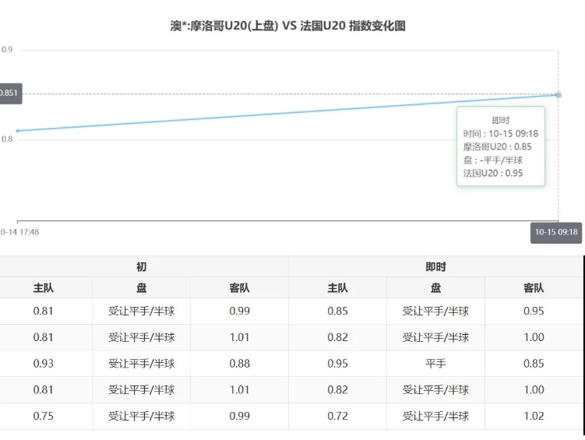Select the "初" table group header
Viewport: 585px width, 440px height.
(x=141, y=267)
